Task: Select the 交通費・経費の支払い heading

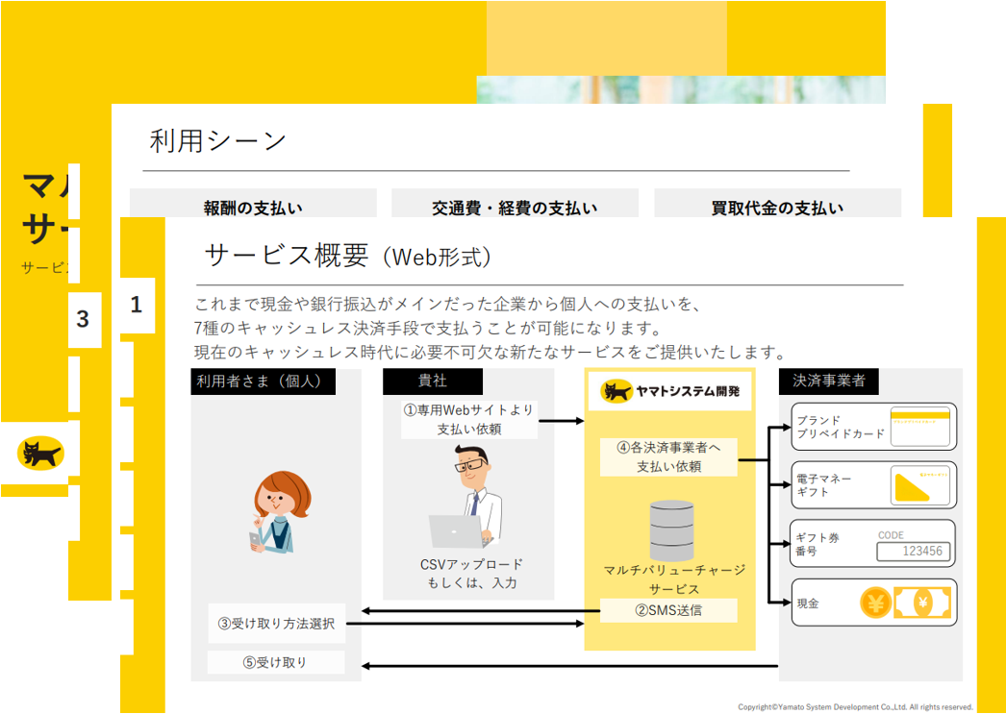Action: pyautogui.click(x=515, y=208)
